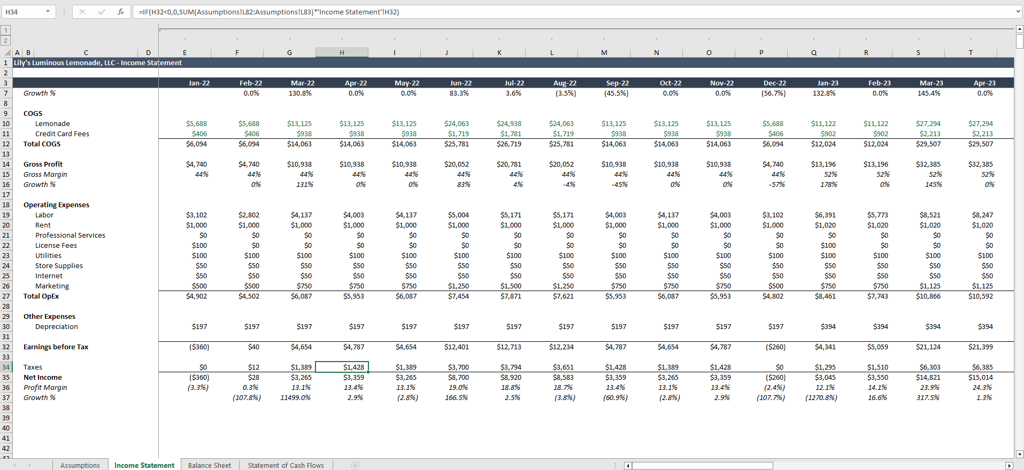Click the Depreciation row label
This screenshot has width=1024, height=470.
pos(57,326)
